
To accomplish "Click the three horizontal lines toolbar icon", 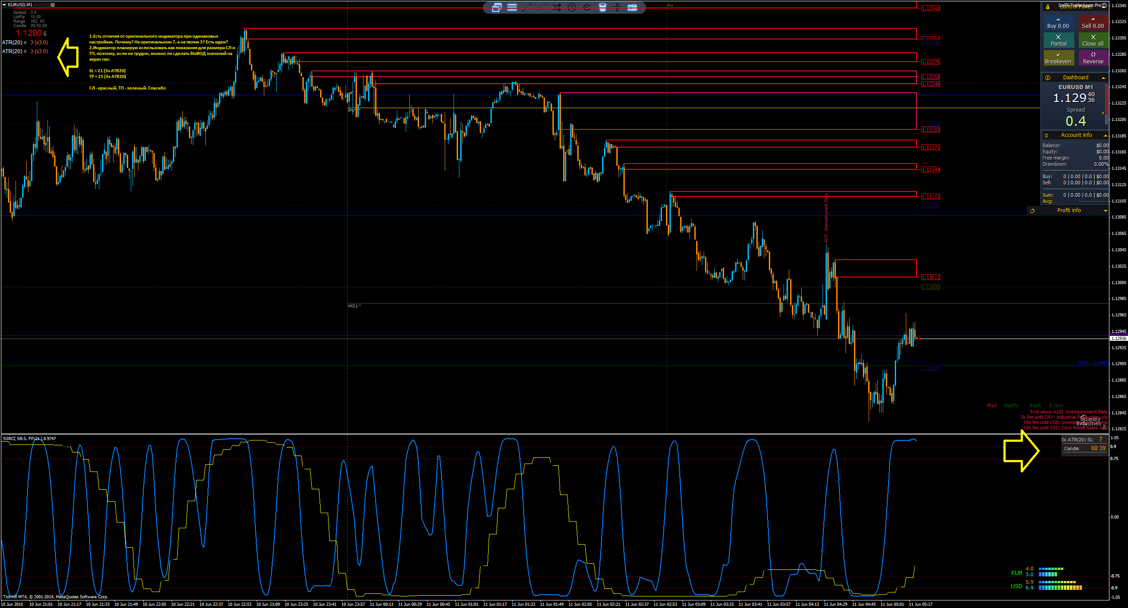I will point(512,8).
